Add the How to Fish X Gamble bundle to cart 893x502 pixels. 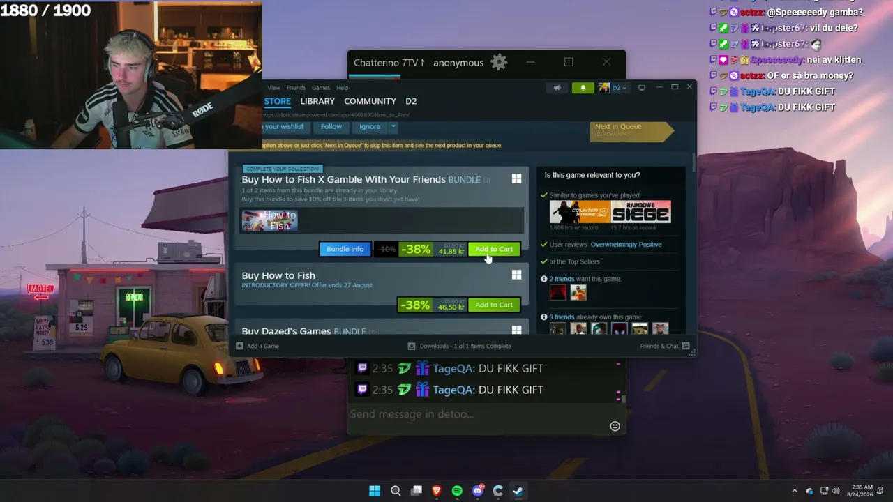[x=494, y=249]
